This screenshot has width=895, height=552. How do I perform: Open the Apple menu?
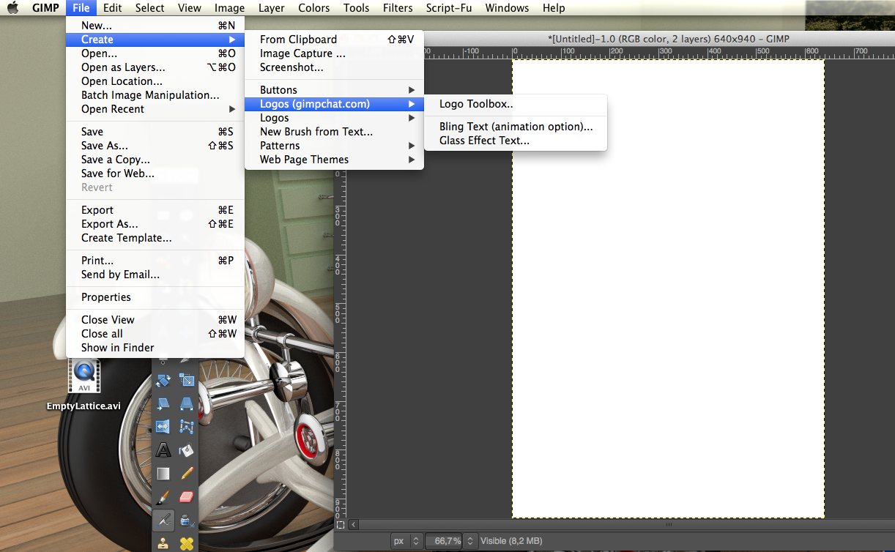[13, 8]
